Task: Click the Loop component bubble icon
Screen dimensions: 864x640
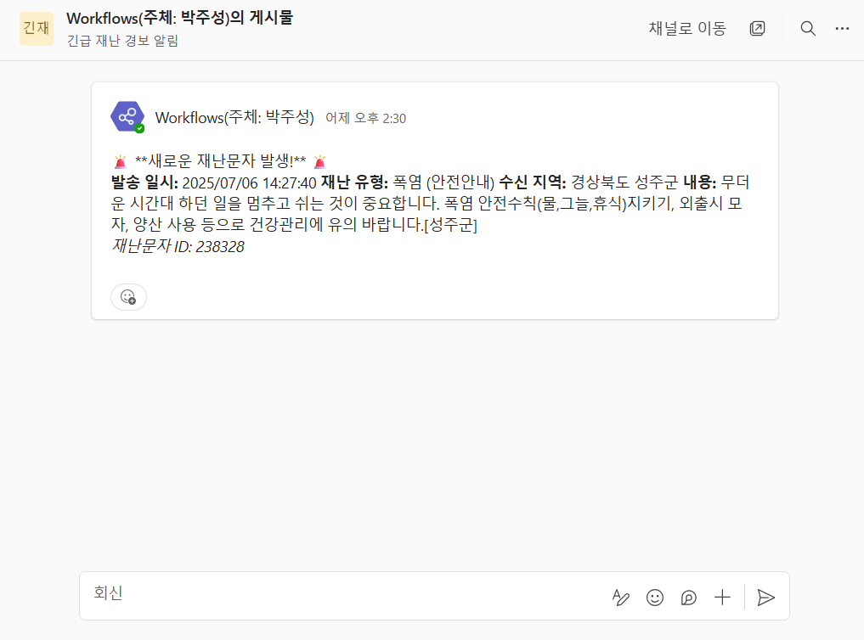Action: pos(688,597)
